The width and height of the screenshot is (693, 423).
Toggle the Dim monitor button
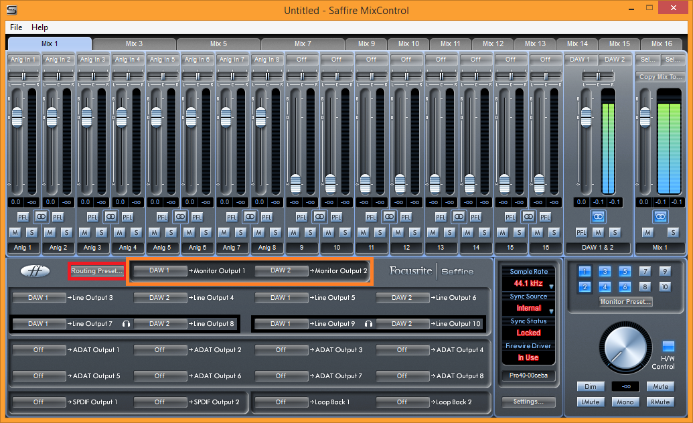coord(591,386)
